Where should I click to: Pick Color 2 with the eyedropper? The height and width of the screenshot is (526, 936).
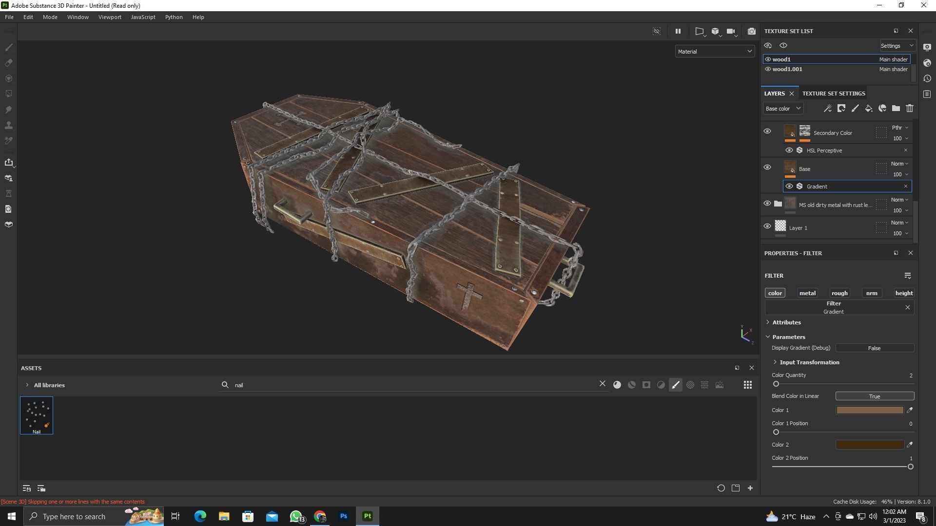(x=910, y=445)
